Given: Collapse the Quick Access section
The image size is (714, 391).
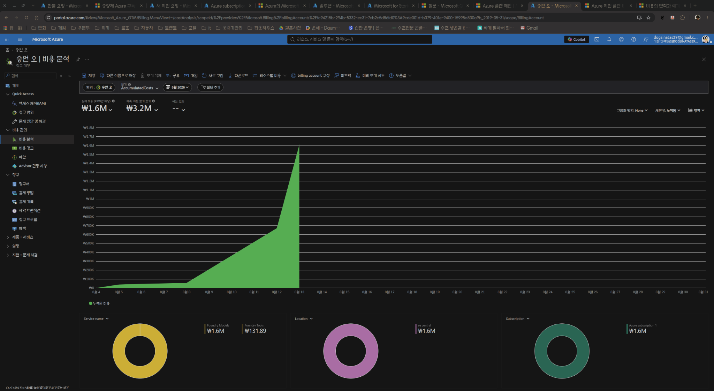Looking at the screenshot, I should click(8, 94).
